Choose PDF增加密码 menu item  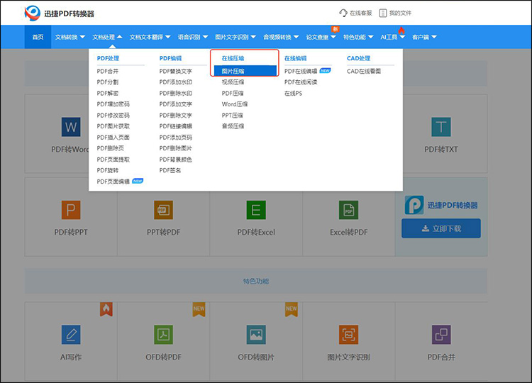(x=113, y=104)
